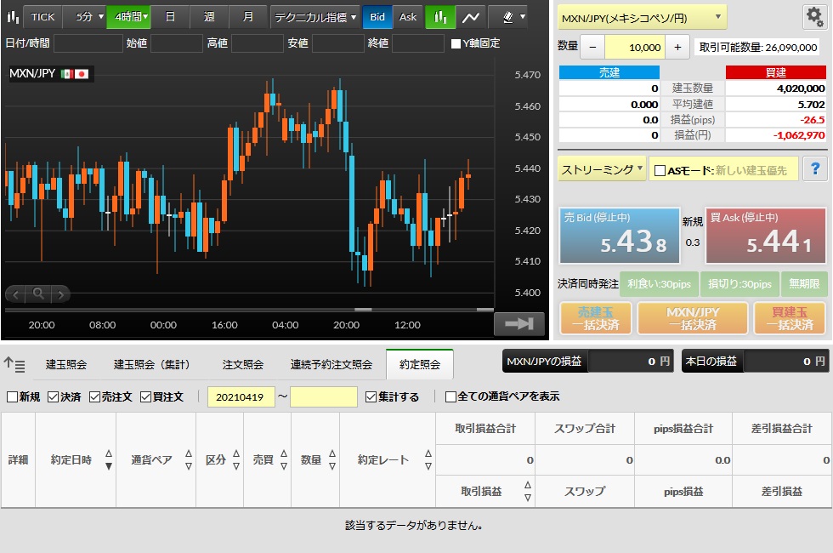This screenshot has width=833, height=553.
Task: Pan chart right with arrow icon
Action: click(x=60, y=294)
